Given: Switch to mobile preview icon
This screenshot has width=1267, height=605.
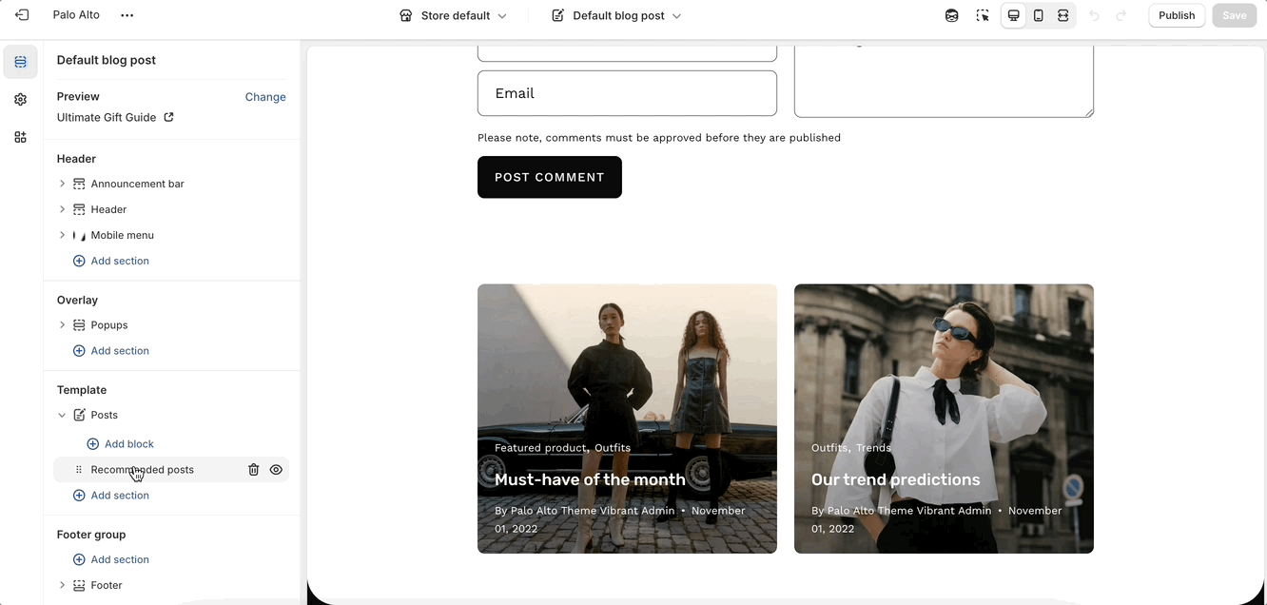Looking at the screenshot, I should click(x=1039, y=15).
